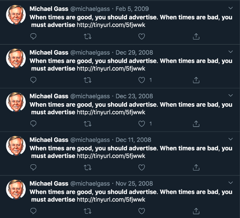Share the Dec 29, 2008 tweet

coord(196,80)
